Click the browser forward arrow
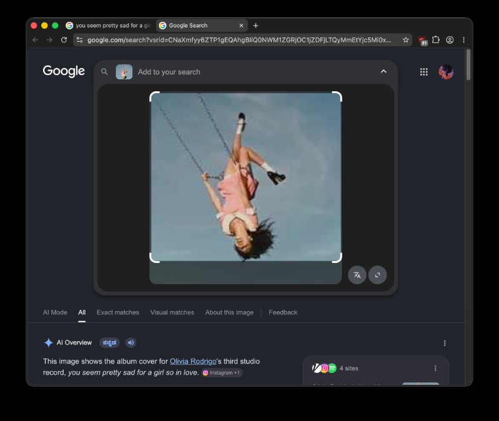 pos(49,40)
